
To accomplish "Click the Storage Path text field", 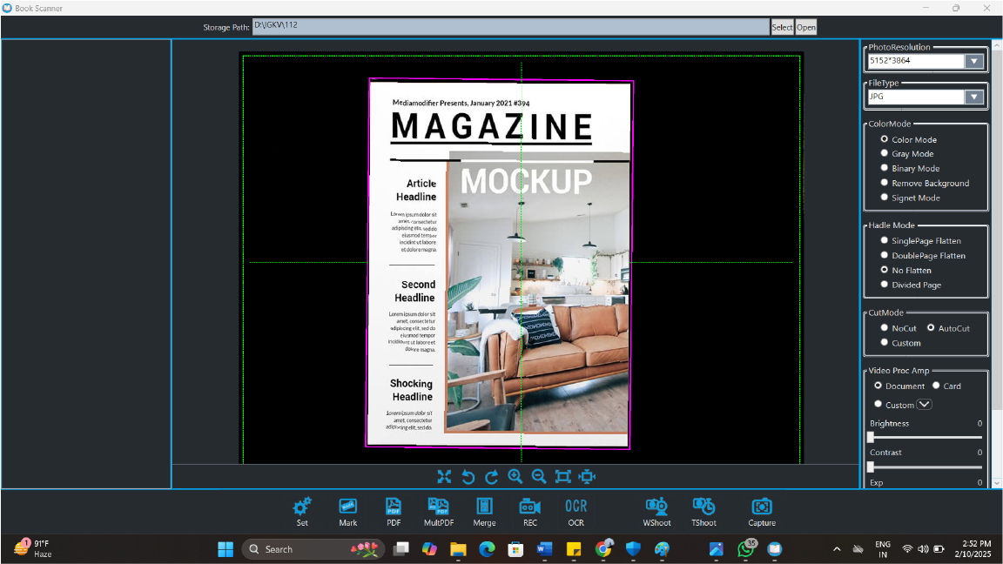I will 510,27.
